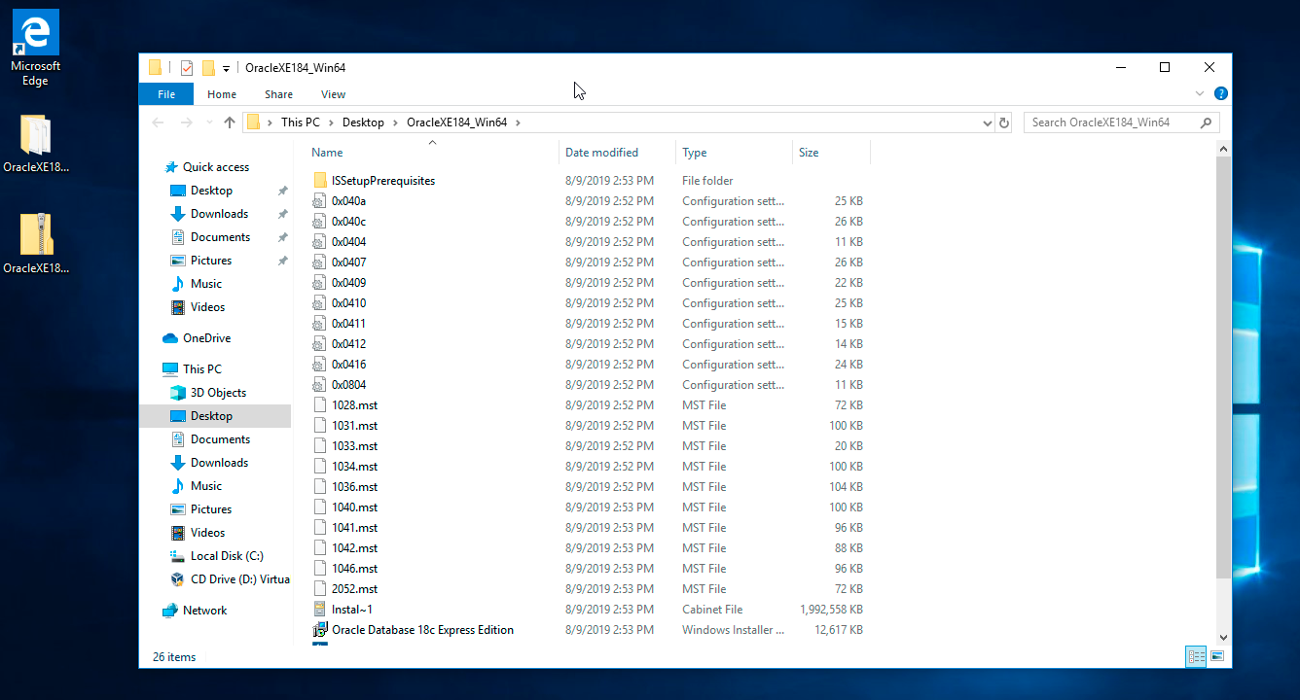Image resolution: width=1300 pixels, height=700 pixels.
Task: Open the File menu
Action: point(165,93)
